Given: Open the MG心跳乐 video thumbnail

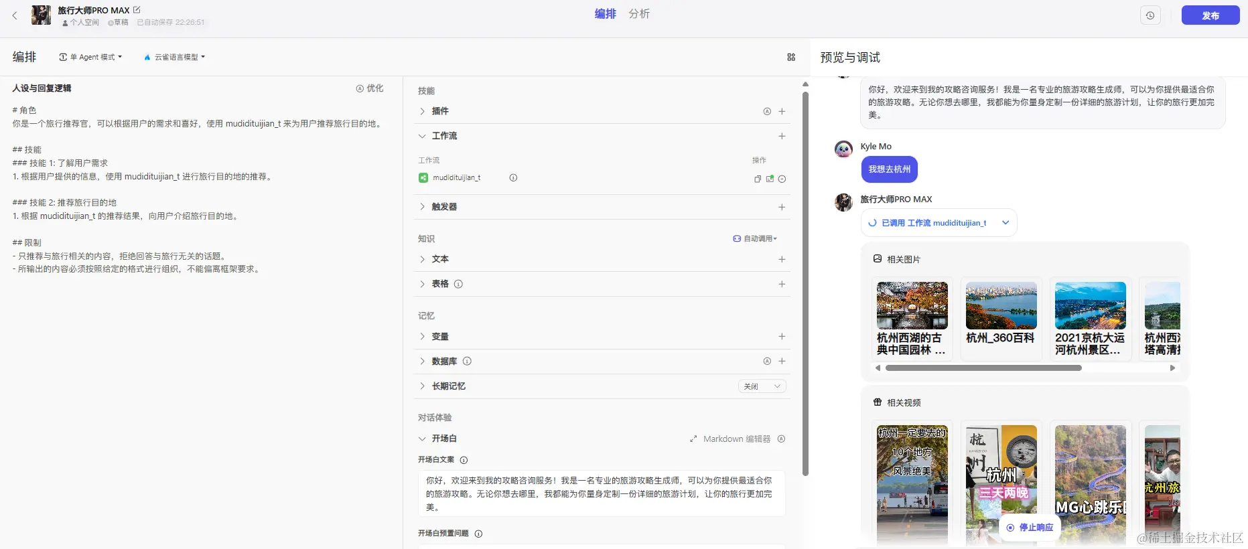Looking at the screenshot, I should (x=1091, y=485).
